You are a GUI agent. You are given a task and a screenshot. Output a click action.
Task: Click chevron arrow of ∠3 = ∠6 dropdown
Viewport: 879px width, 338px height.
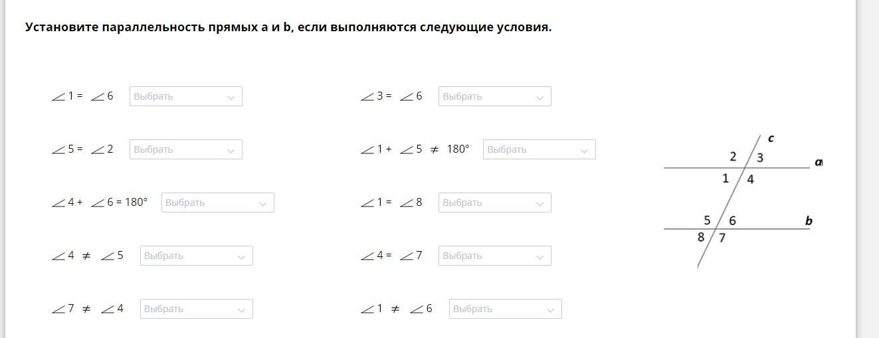click(x=539, y=97)
